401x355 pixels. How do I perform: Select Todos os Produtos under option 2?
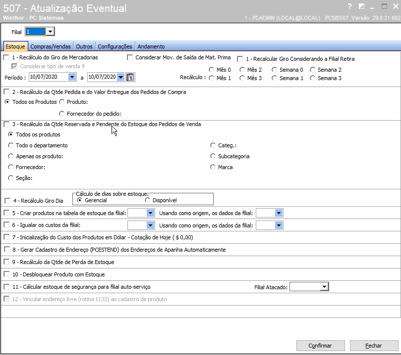[7, 102]
